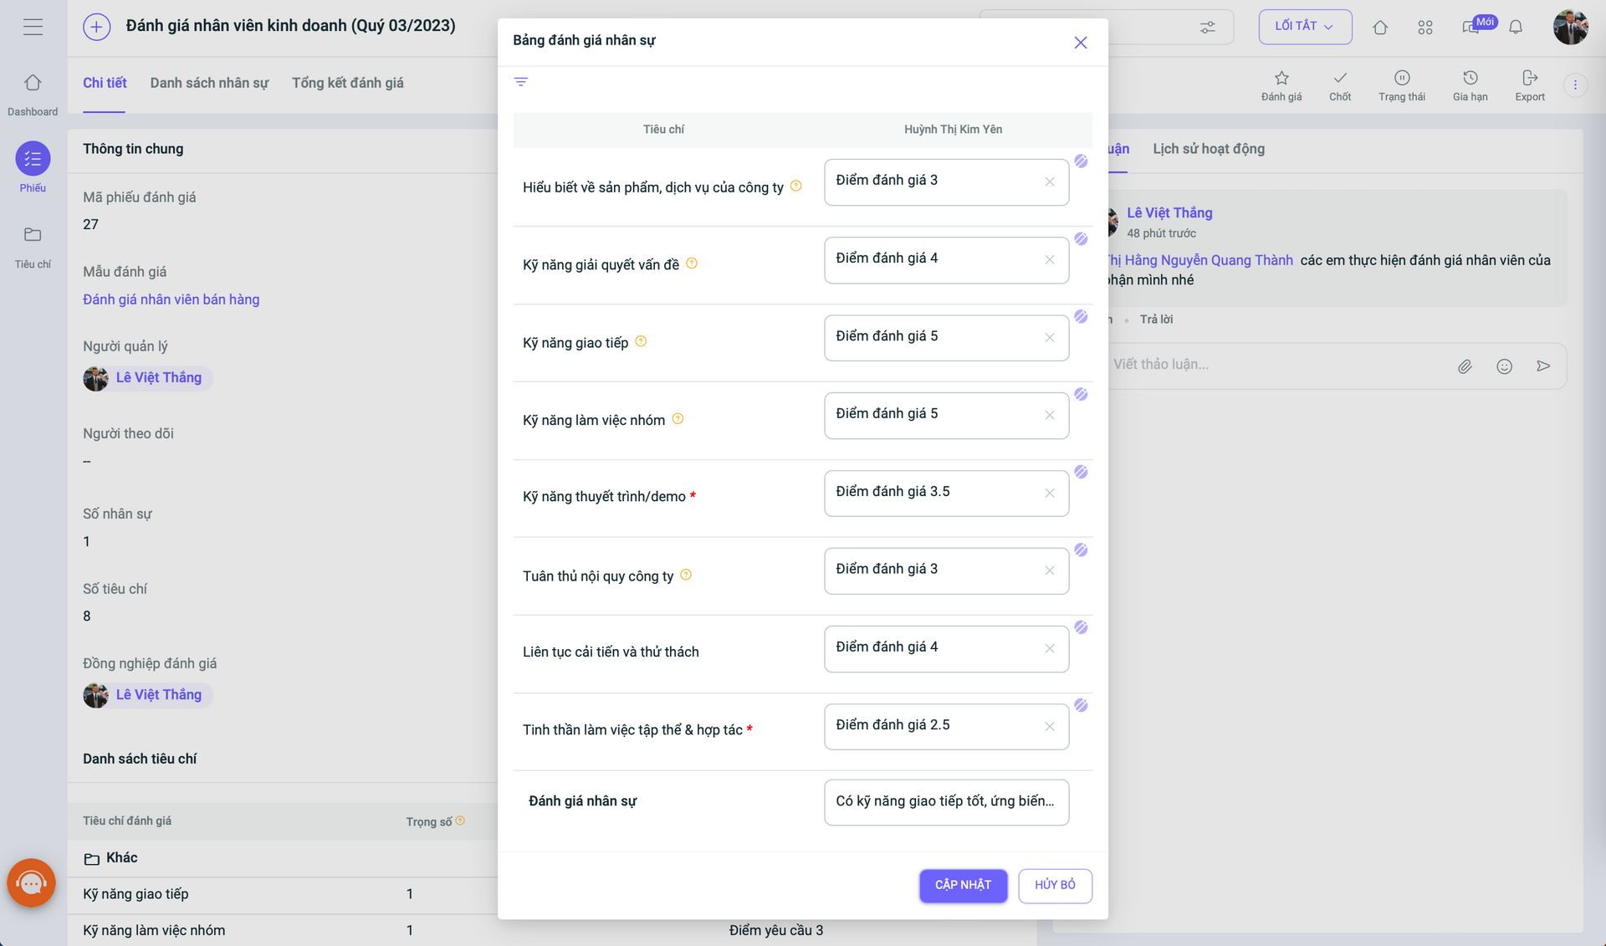This screenshot has height=946, width=1606.
Task: Click the HỦY BỎ button
Action: 1055,885
